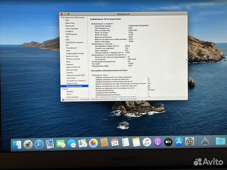Open Launchpad rocket icon in Dock
Screen dimensions: 227x170
28,144
